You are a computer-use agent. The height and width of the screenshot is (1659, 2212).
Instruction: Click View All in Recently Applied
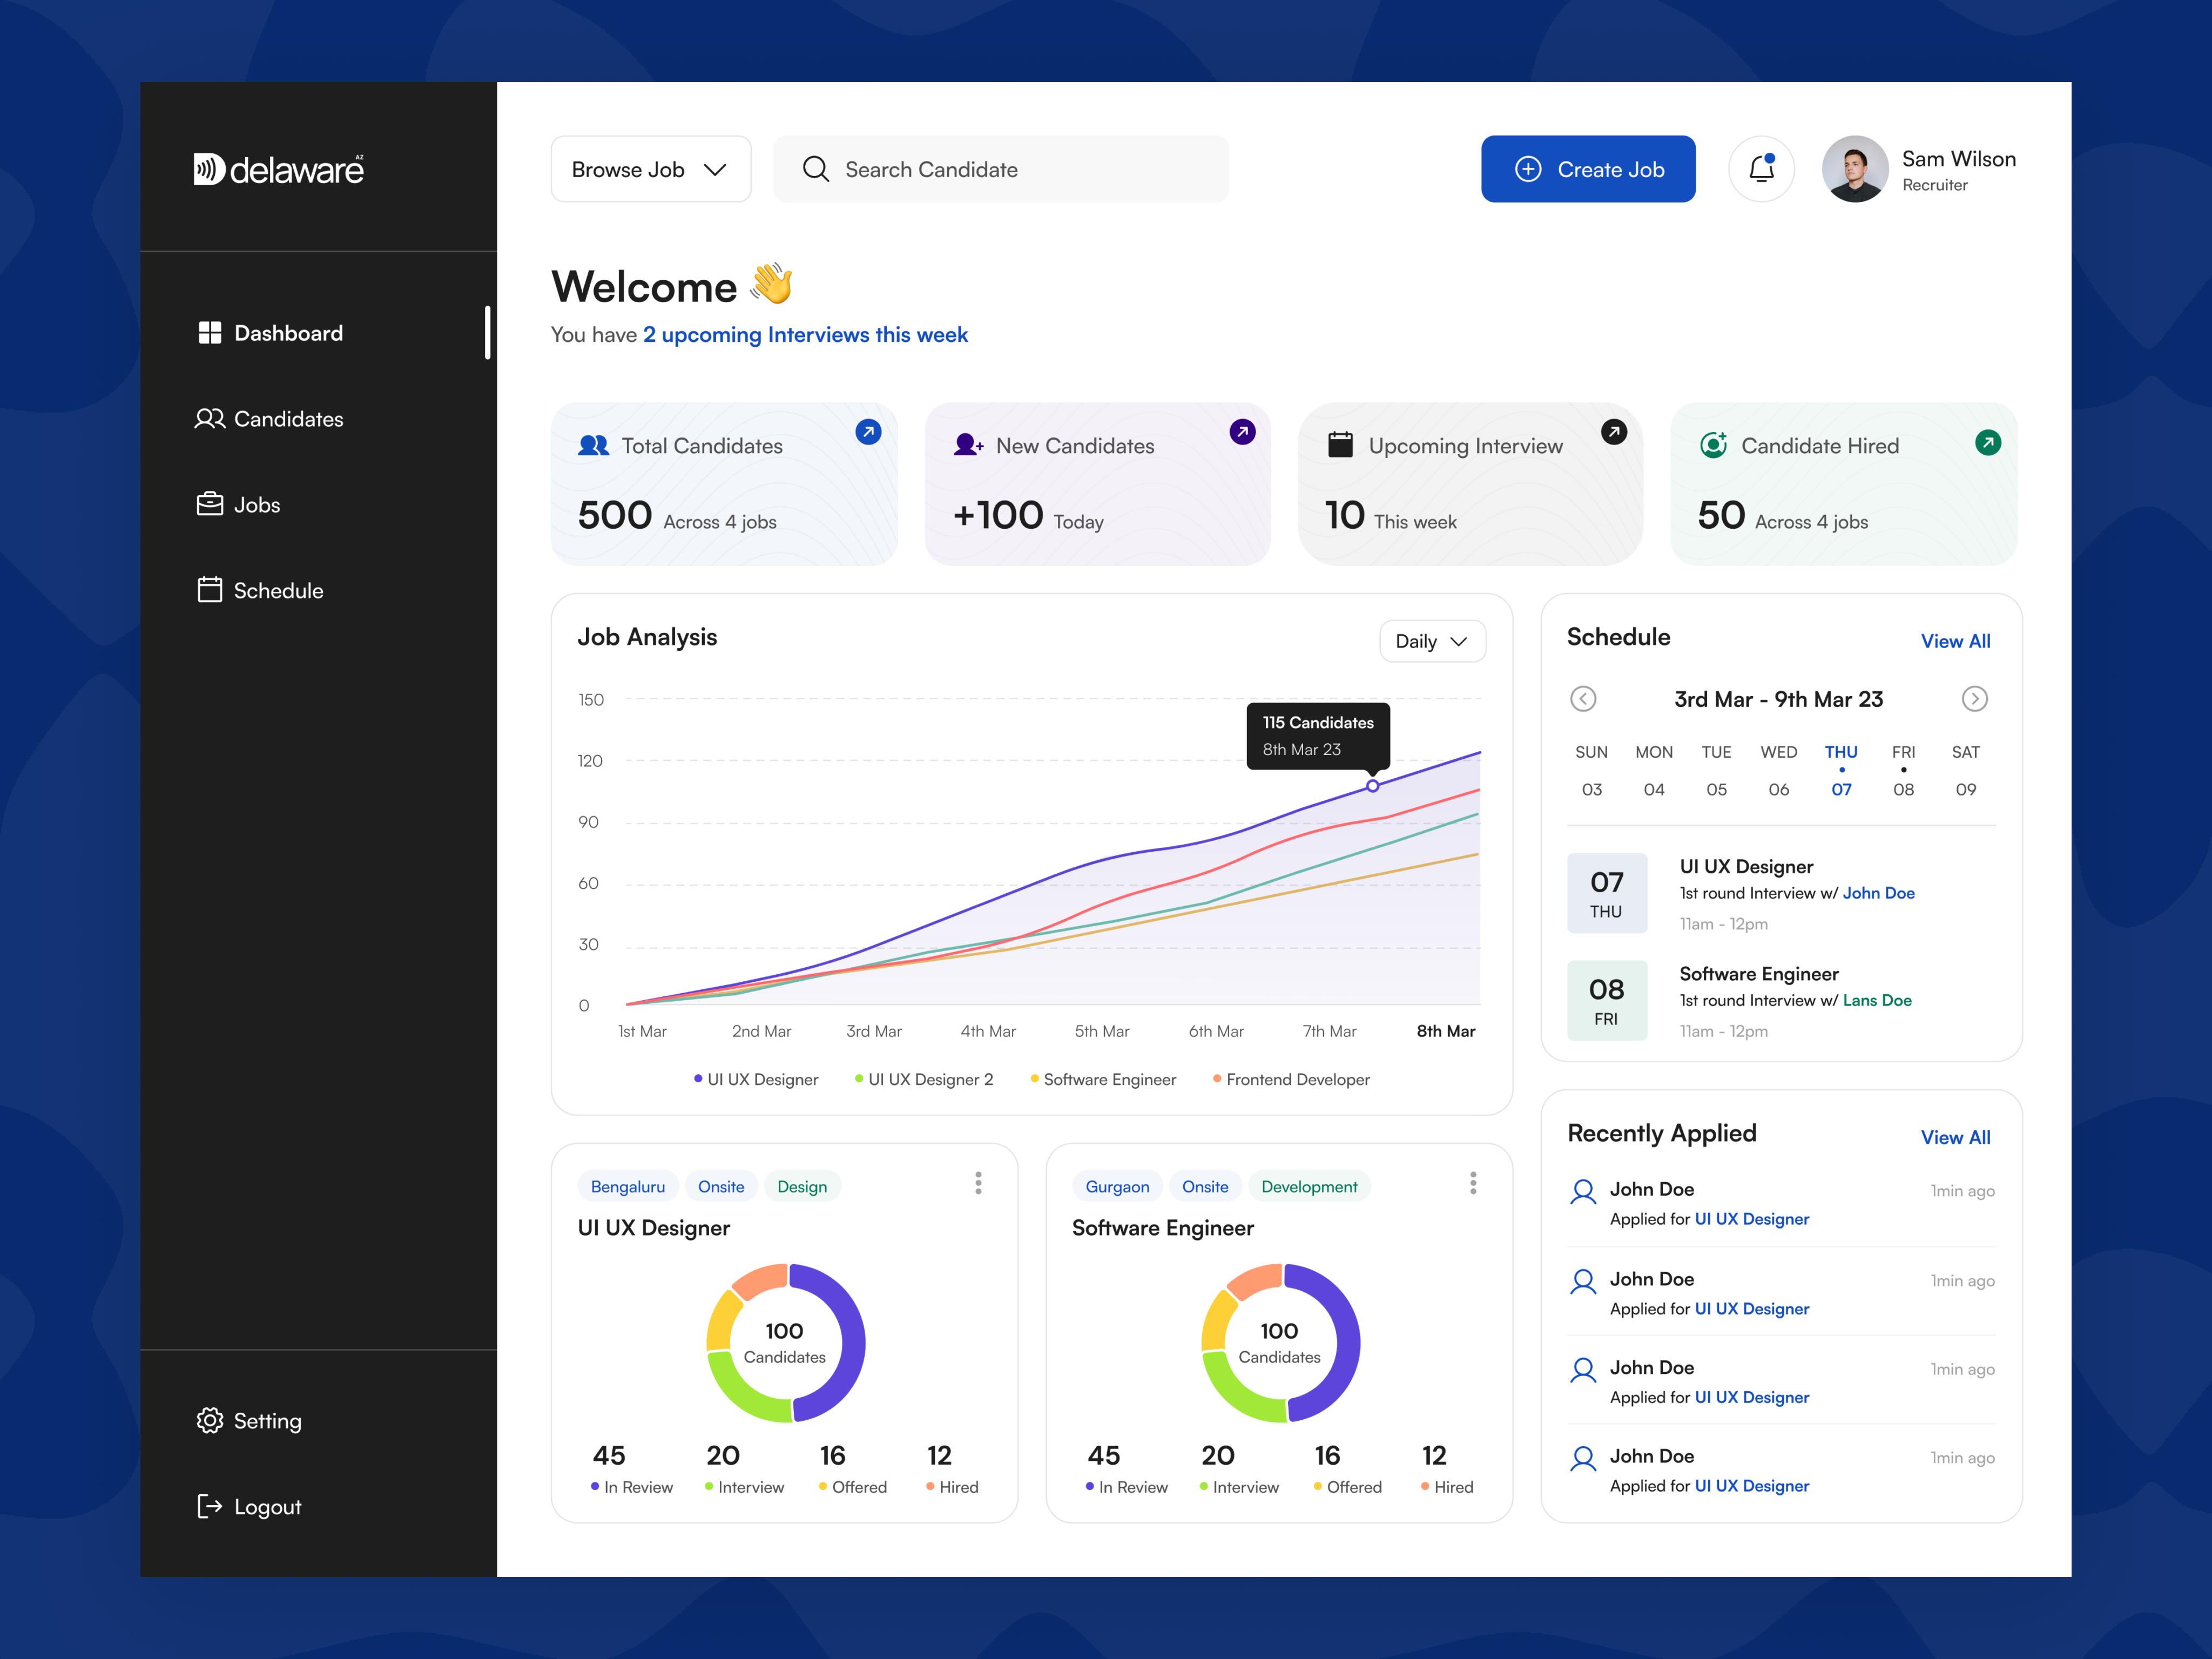pyautogui.click(x=1955, y=1137)
